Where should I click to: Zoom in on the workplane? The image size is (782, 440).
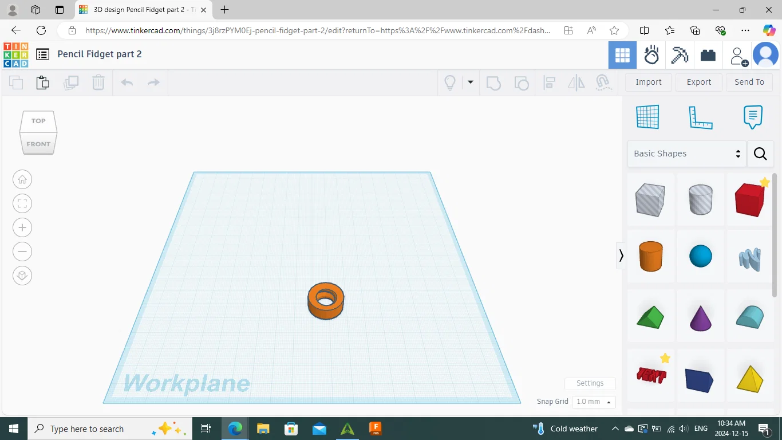[22, 227]
